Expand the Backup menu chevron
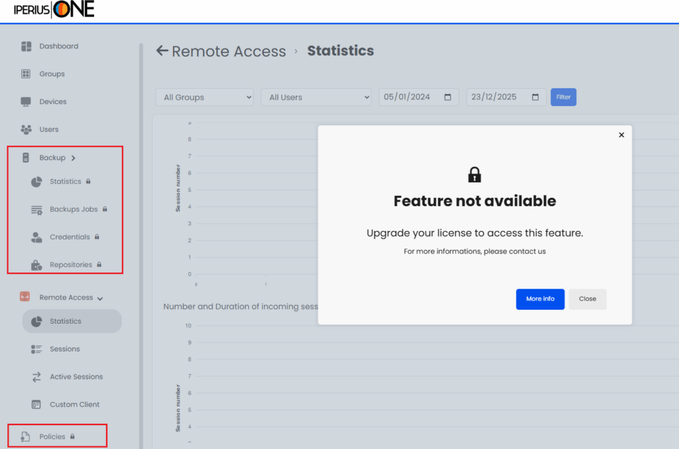The image size is (679, 449). pyautogui.click(x=74, y=158)
